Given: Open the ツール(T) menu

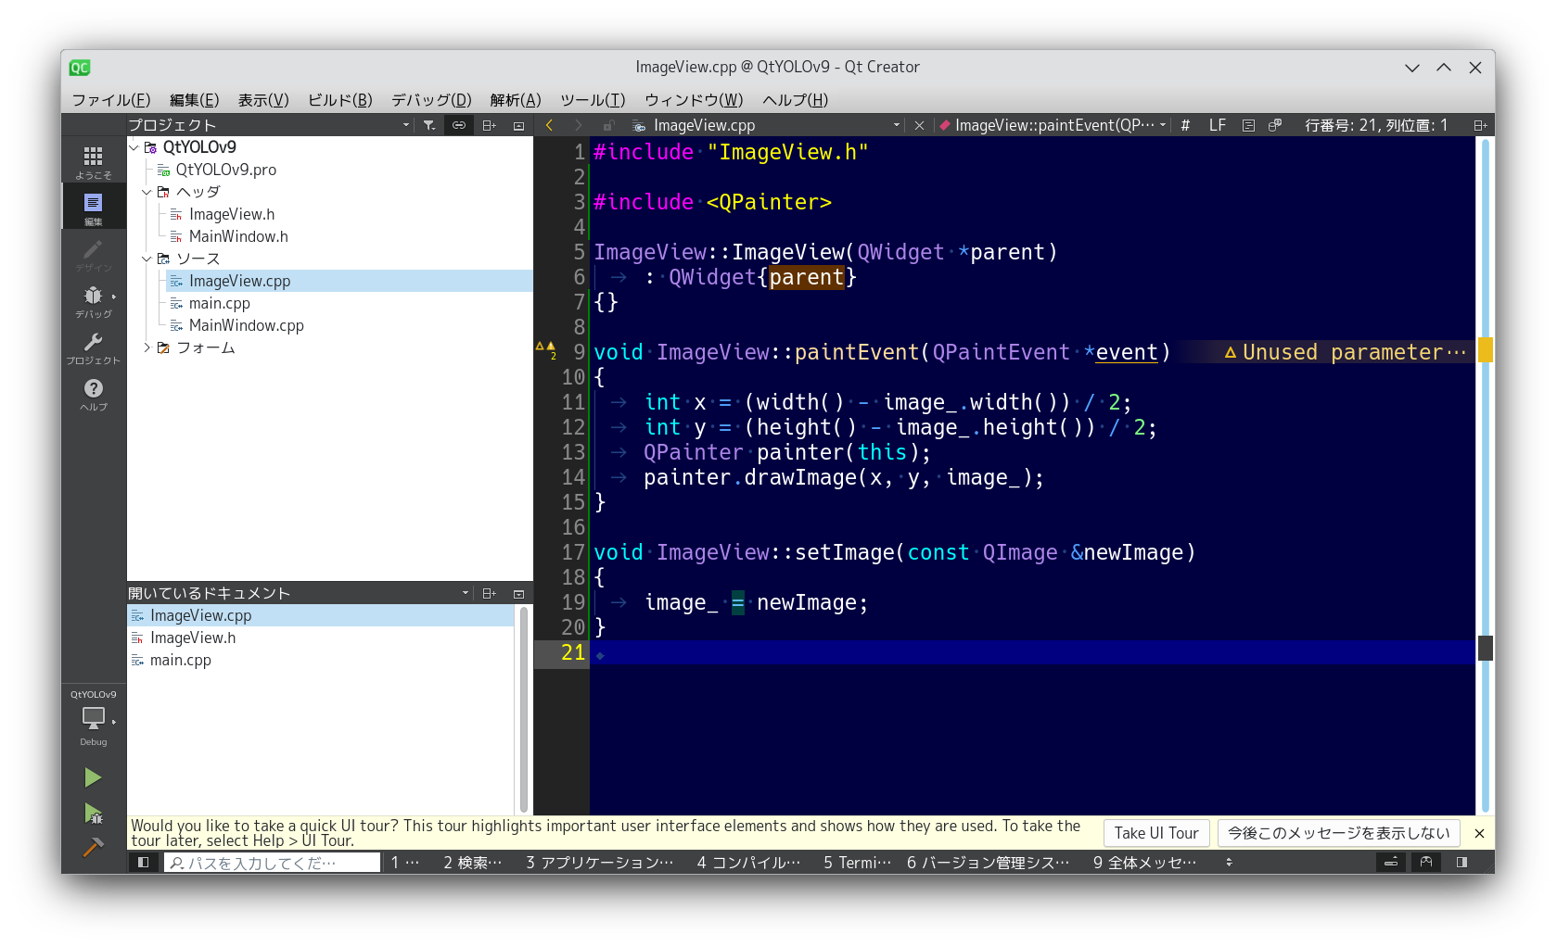Looking at the screenshot, I should 593,100.
